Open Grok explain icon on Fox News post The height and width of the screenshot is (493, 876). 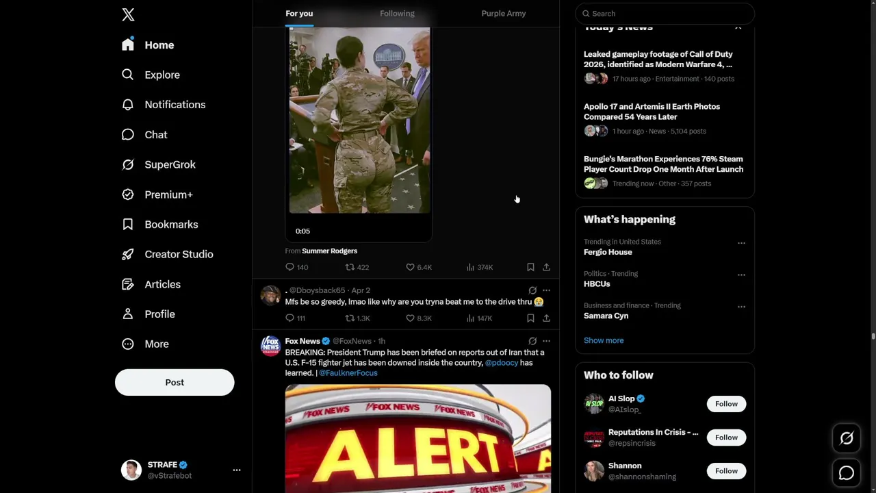coord(532,341)
